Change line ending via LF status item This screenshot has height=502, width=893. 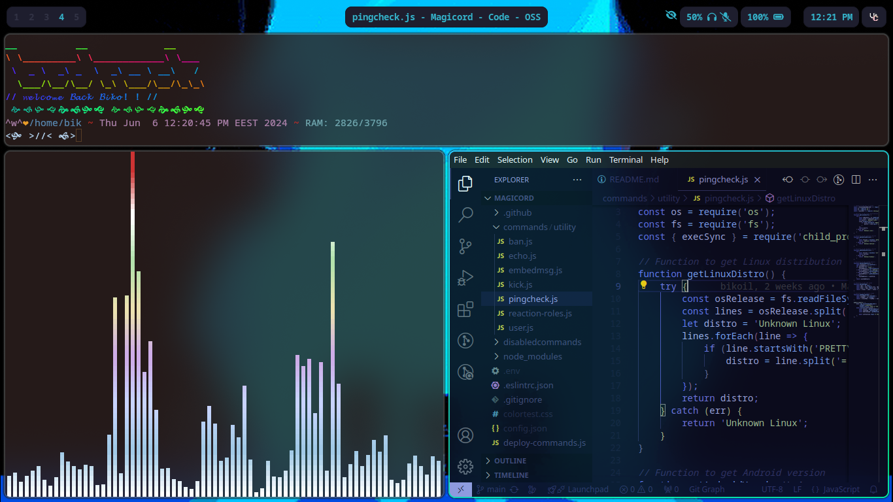(798, 489)
